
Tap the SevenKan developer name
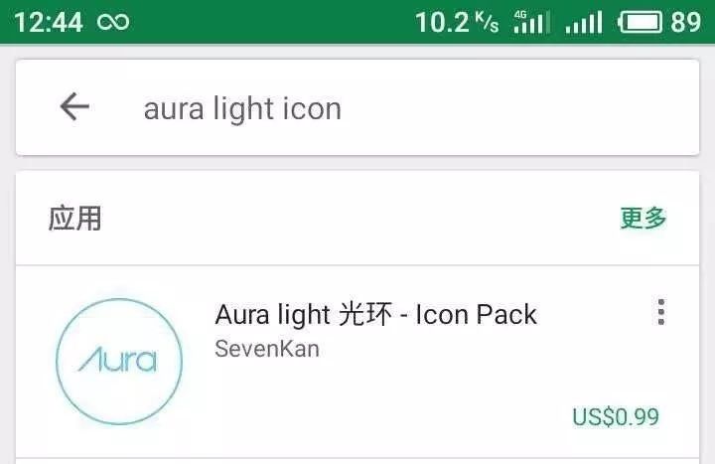267,349
